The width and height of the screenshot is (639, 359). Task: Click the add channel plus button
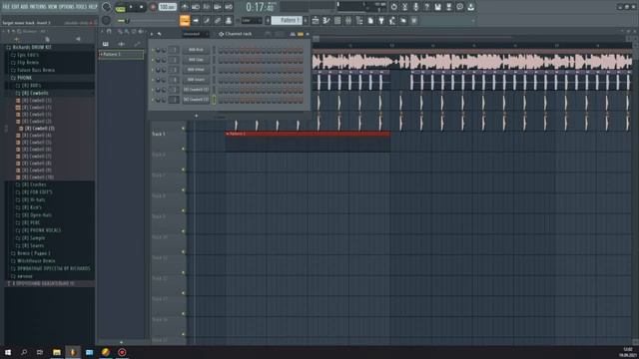196,116
